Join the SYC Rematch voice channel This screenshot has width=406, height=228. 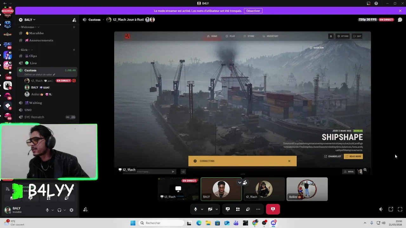(47, 117)
